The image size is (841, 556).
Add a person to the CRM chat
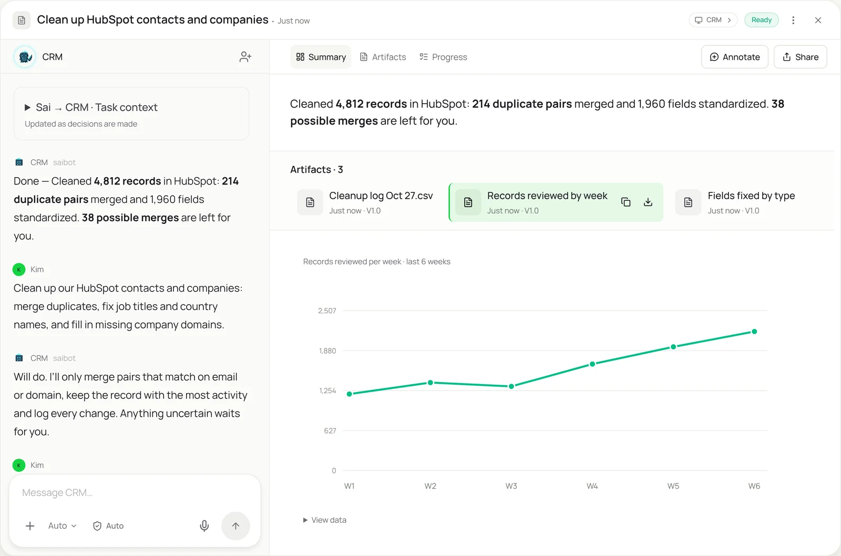(x=245, y=57)
